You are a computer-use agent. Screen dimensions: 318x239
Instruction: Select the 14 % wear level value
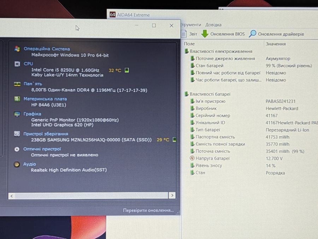(271, 166)
